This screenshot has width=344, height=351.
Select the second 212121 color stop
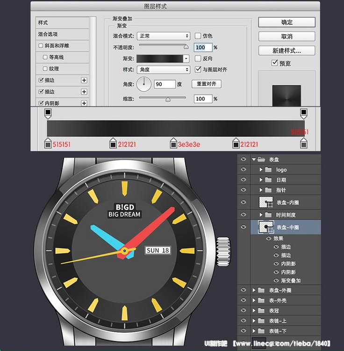pyautogui.click(x=236, y=143)
